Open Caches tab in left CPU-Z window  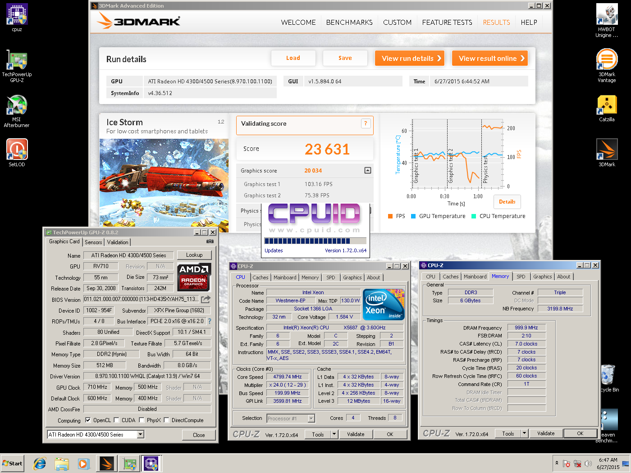(x=261, y=277)
